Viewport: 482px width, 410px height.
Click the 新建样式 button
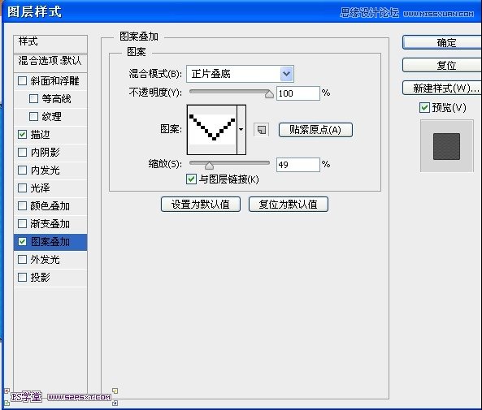pos(442,88)
